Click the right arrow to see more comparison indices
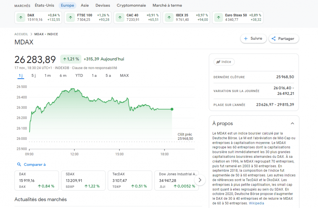The width and height of the screenshot is (318, 208). pos(200,180)
